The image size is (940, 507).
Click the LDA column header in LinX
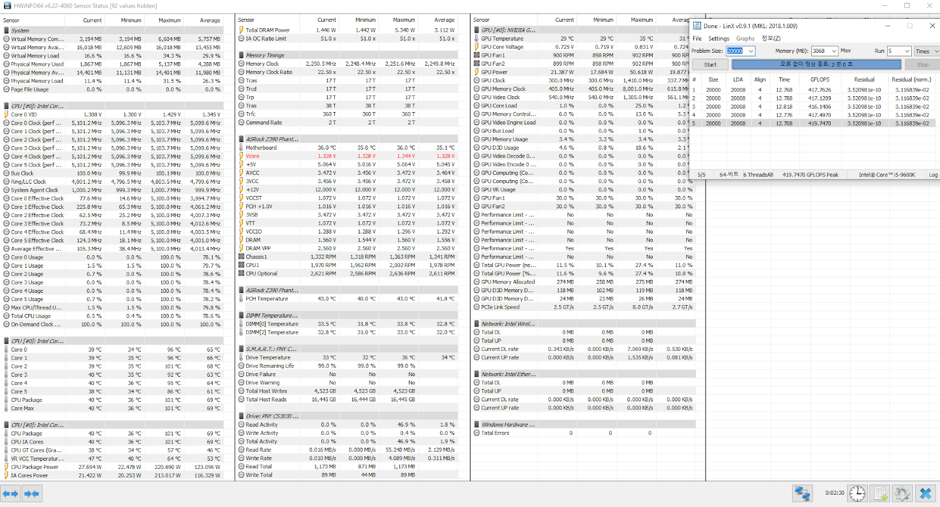pos(738,80)
